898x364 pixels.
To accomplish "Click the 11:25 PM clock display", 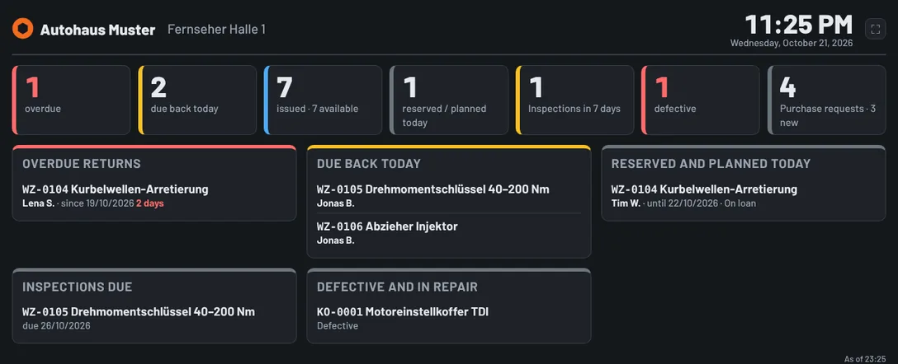I will pyautogui.click(x=798, y=26).
